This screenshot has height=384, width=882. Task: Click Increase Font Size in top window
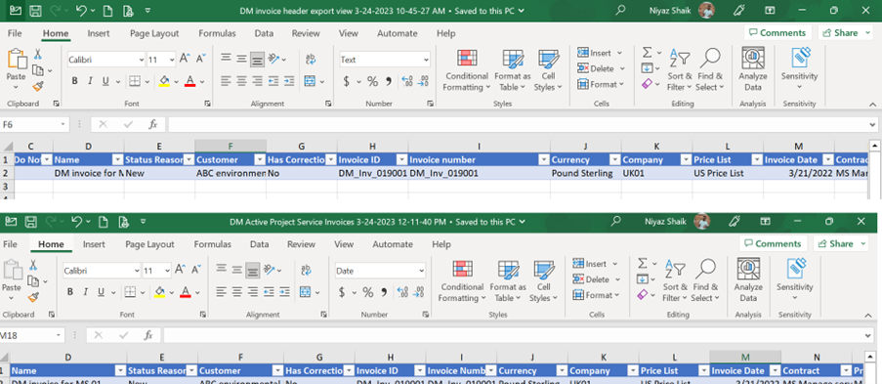(x=185, y=59)
